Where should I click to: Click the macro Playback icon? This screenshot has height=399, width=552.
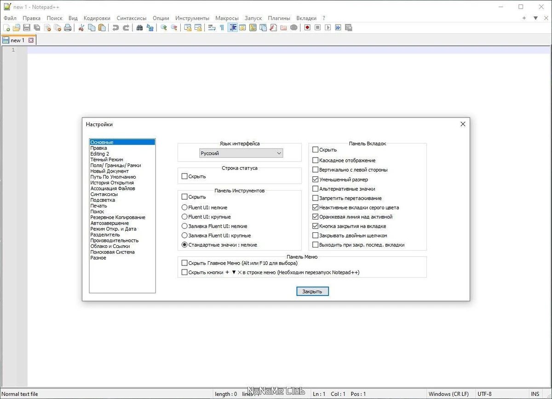point(328,28)
